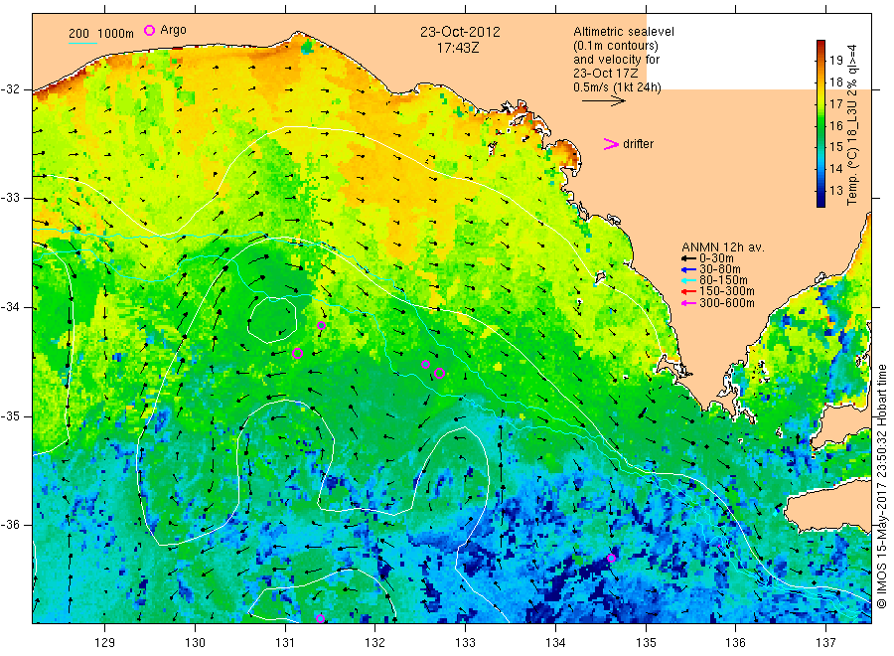Select the cyan 80-150m legend arrow

(x=688, y=280)
